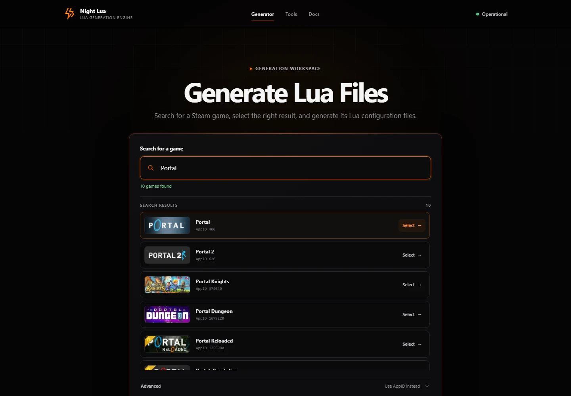This screenshot has height=396, width=571.
Task: Expand the Use AppID instead chevron
Action: [x=427, y=386]
